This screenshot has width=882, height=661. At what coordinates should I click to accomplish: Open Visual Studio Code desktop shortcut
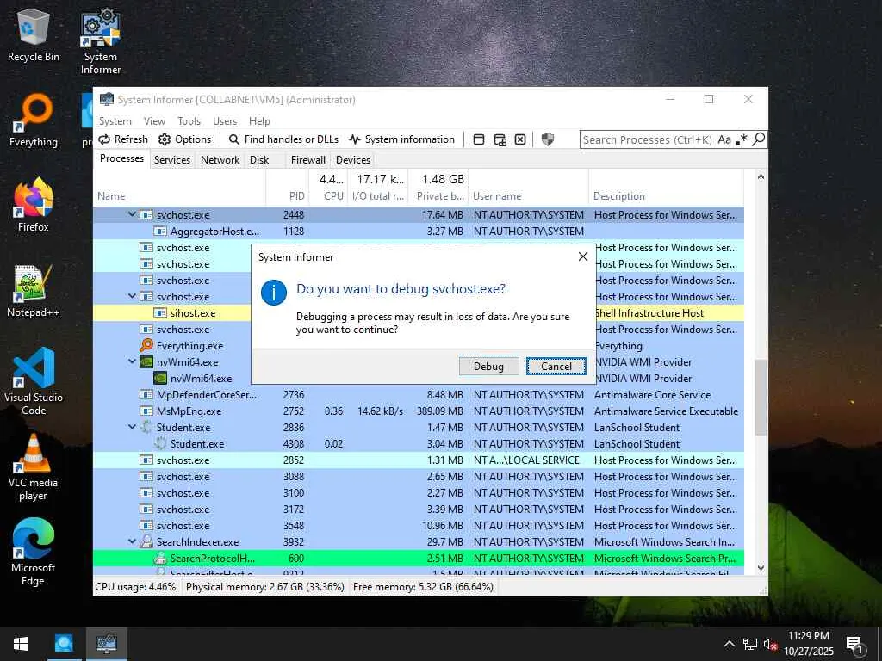(x=34, y=381)
